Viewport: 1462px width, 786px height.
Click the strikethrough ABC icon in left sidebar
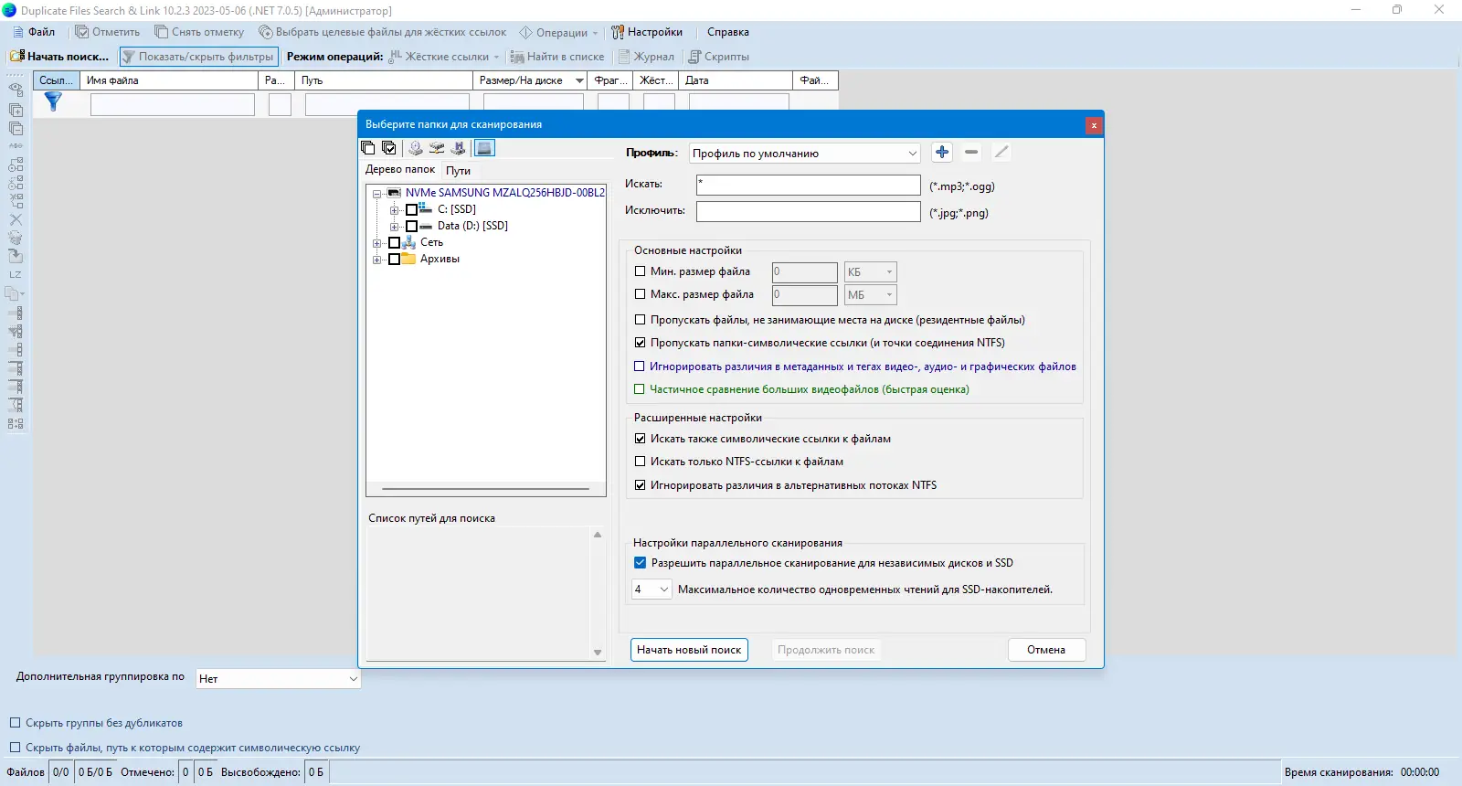pos(16,146)
